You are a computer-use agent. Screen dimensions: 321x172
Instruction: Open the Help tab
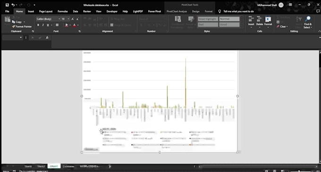point(125,11)
